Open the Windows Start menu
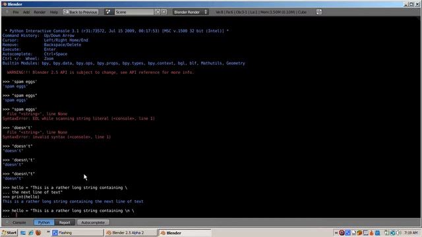 9,232
